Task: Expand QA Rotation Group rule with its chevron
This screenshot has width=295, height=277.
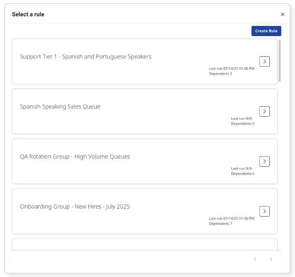Action: coord(264,161)
